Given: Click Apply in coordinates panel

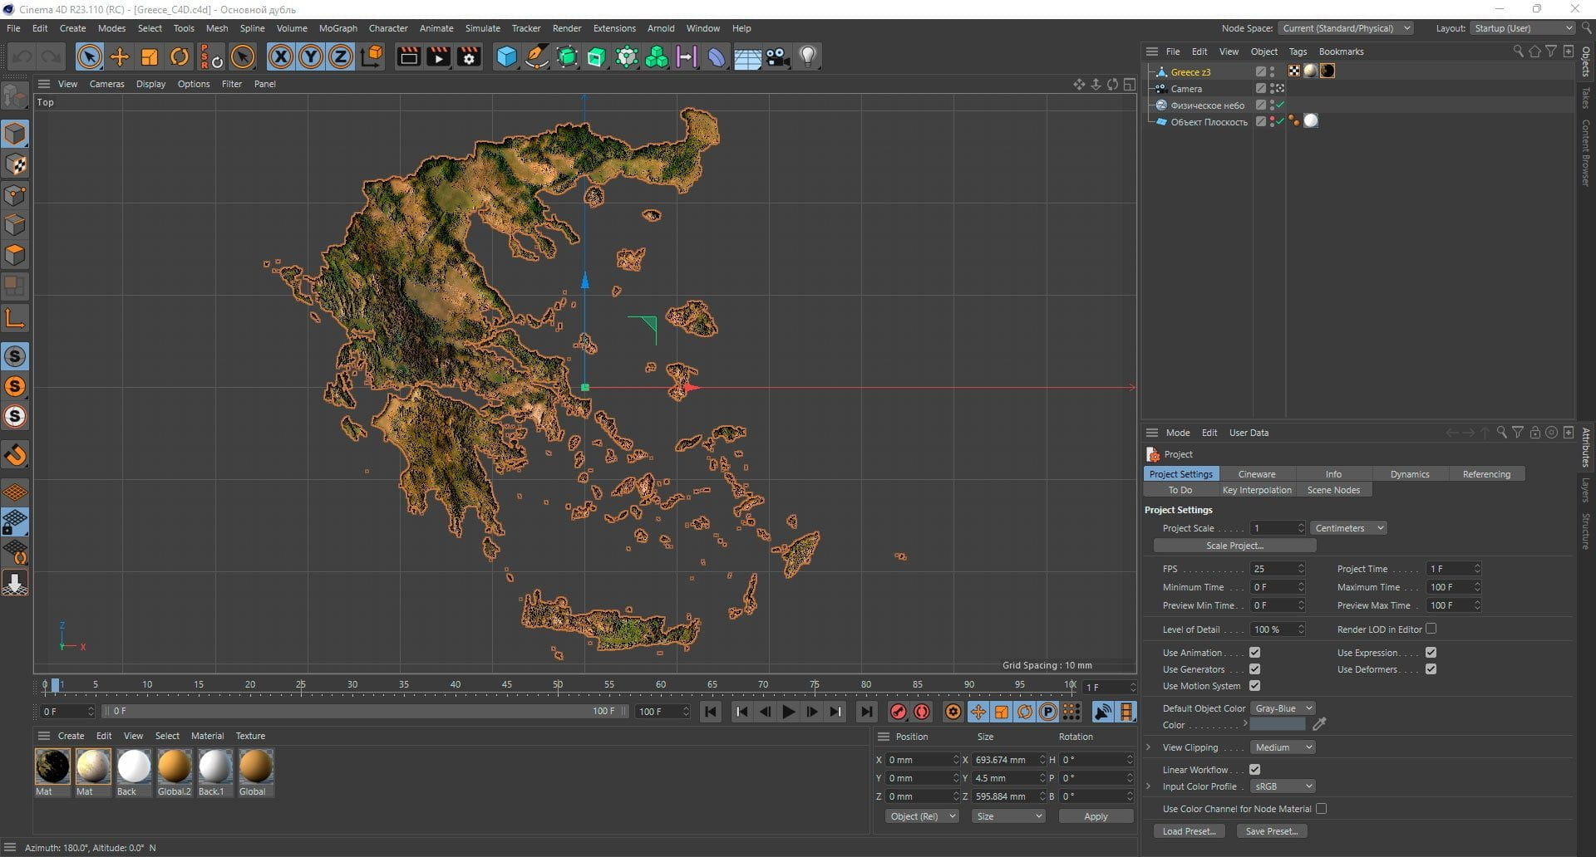Looking at the screenshot, I should click(1096, 816).
